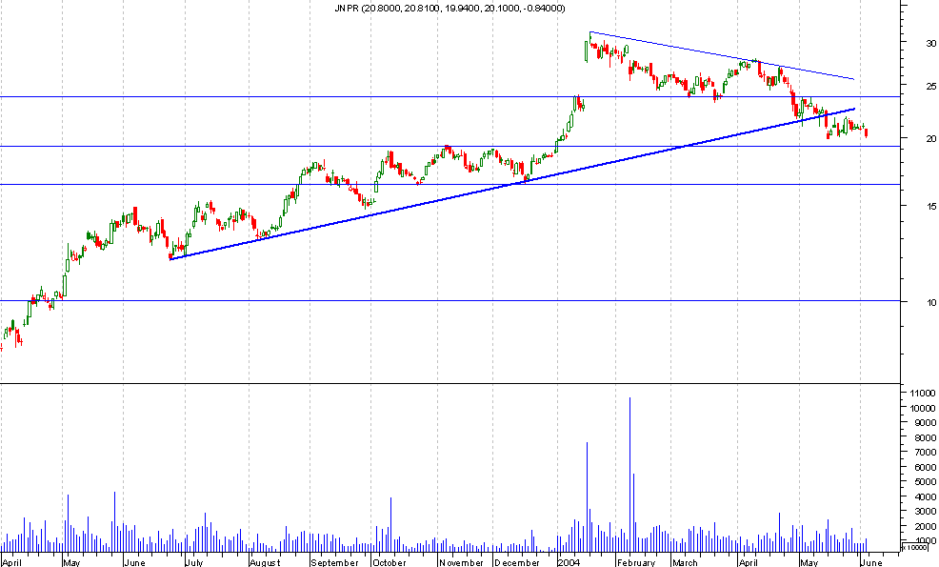Screen dimensions: 939x567
Task: Click the 30 price axis label
Action: [x=931, y=43]
